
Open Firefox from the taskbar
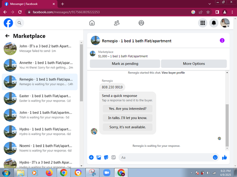click(49, 173)
